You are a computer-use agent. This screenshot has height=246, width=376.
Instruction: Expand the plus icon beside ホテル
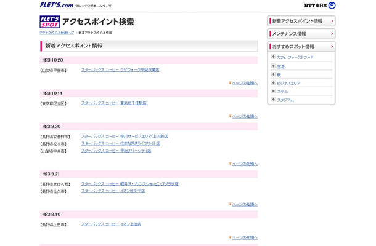[273, 91]
